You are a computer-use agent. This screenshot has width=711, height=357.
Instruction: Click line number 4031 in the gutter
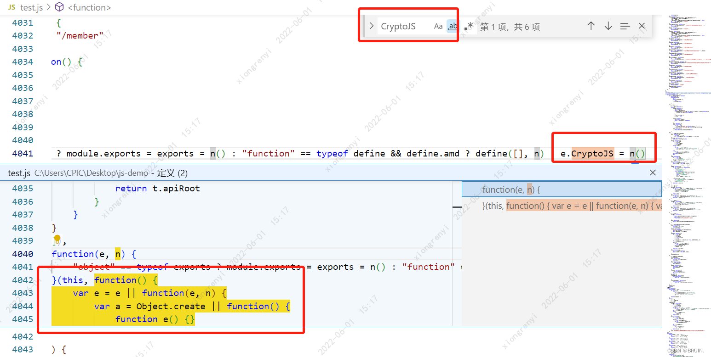click(x=23, y=22)
